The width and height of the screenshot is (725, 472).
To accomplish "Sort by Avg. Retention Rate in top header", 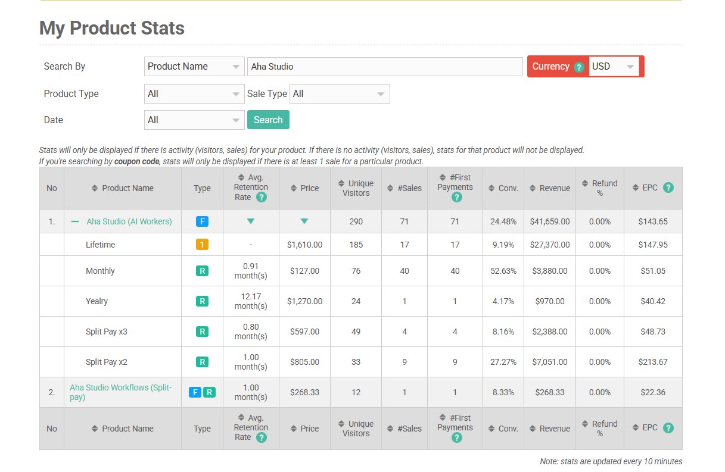I will (x=241, y=177).
